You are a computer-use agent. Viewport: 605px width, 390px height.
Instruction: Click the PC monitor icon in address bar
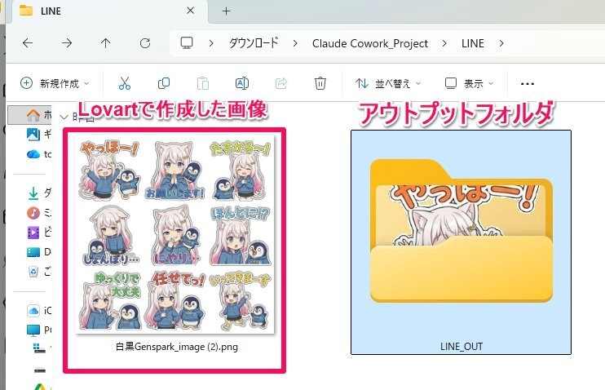[x=187, y=43]
